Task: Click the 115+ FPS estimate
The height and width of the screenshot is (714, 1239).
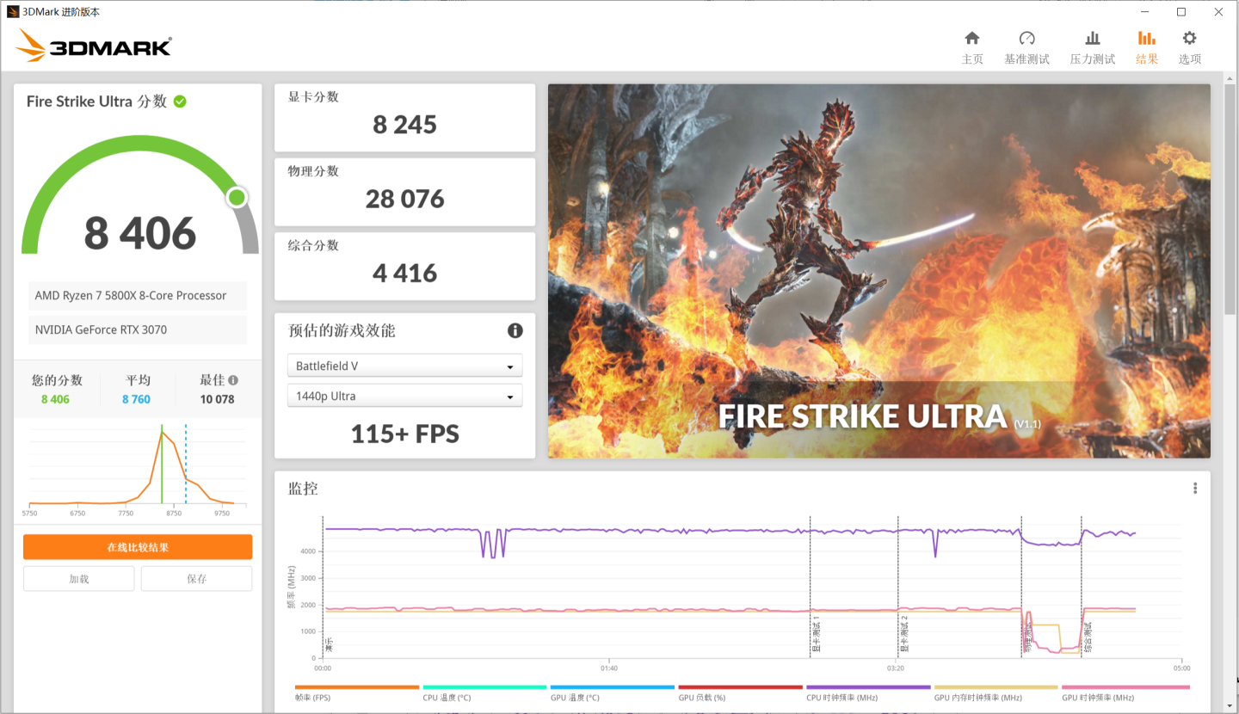Action: click(404, 434)
